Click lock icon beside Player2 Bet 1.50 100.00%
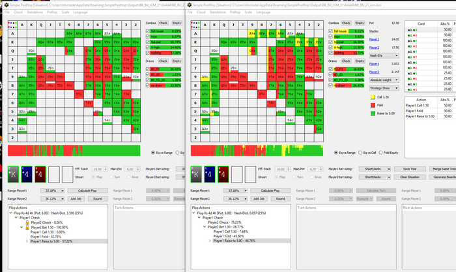The height and width of the screenshot is (272, 456). (x=27, y=227)
